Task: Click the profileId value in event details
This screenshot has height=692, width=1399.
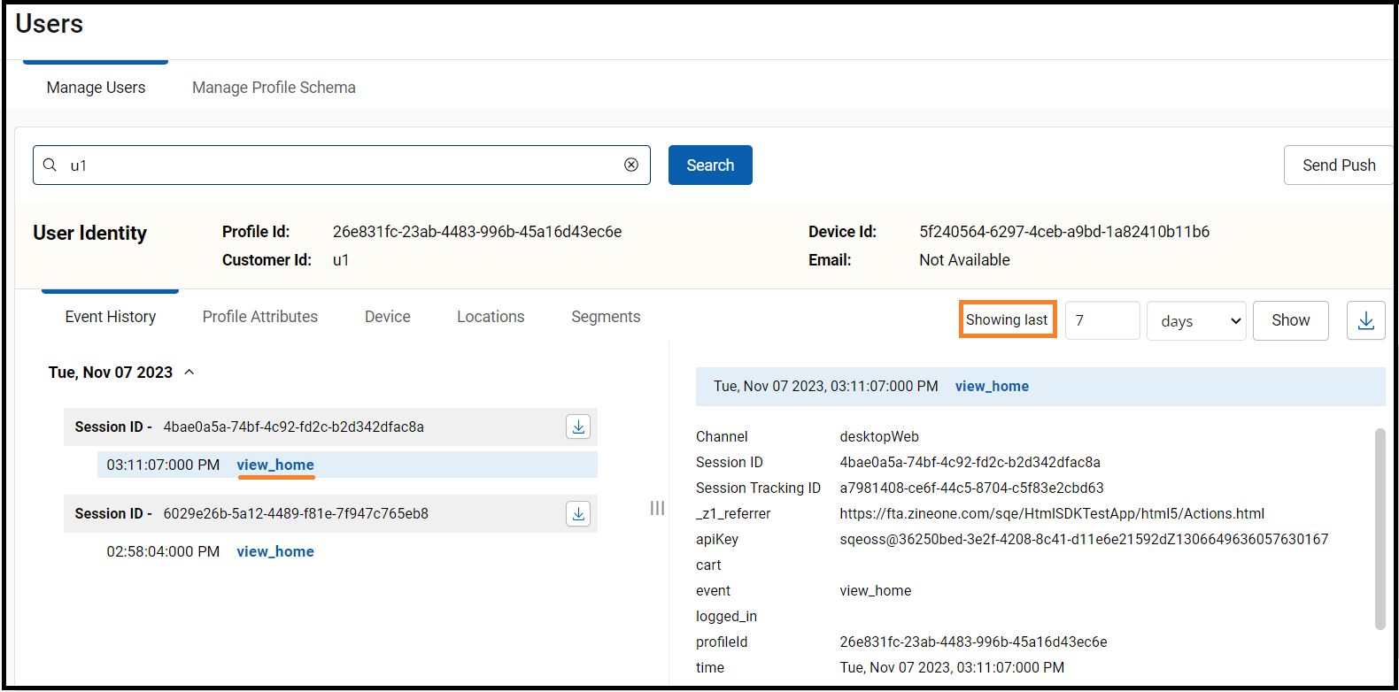Action: point(973,642)
